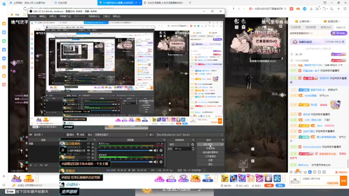This screenshot has width=349, height=196.
Task: Open settings gear of top mixer channel
Action: [x=161, y=150]
